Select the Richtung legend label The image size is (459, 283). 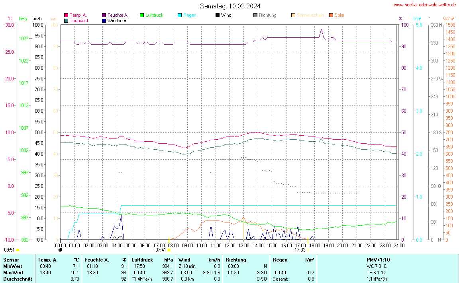267,16
